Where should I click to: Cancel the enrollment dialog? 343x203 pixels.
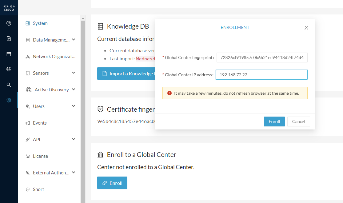click(x=298, y=121)
